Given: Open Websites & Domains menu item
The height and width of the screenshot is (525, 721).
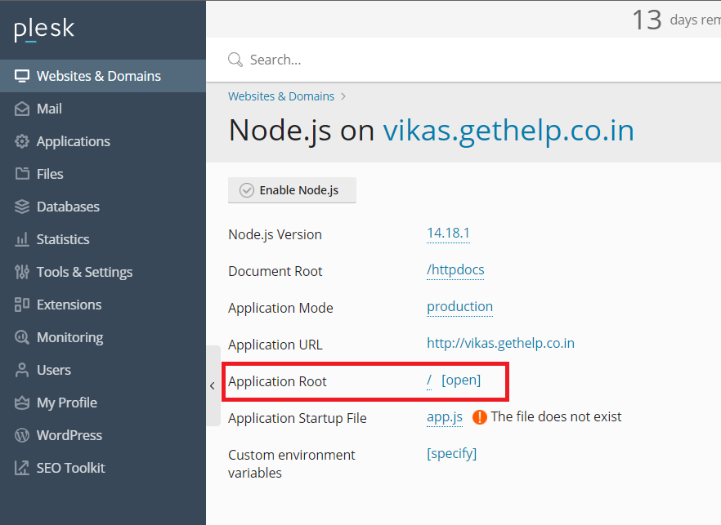Looking at the screenshot, I should 103,76.
